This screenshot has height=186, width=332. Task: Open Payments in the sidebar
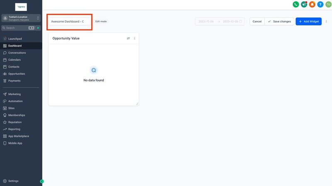point(15,81)
